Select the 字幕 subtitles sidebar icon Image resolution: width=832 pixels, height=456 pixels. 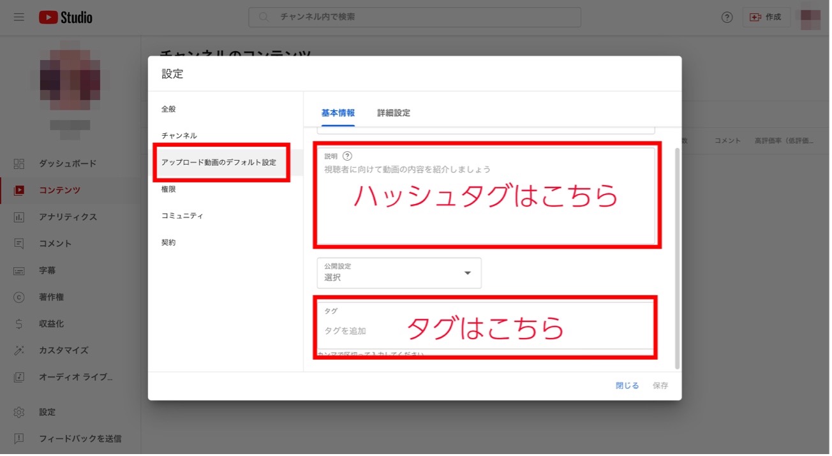(x=19, y=270)
